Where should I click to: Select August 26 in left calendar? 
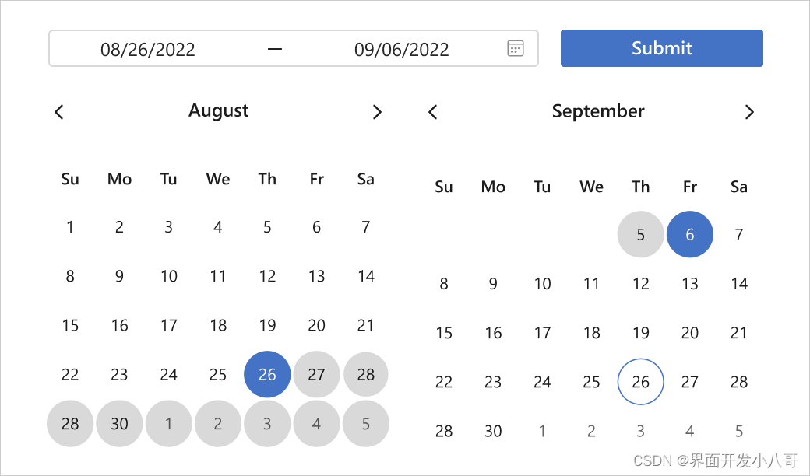(267, 375)
